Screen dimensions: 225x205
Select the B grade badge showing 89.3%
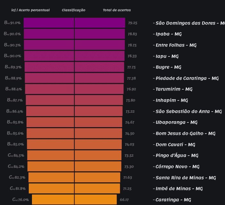tap(13, 67)
